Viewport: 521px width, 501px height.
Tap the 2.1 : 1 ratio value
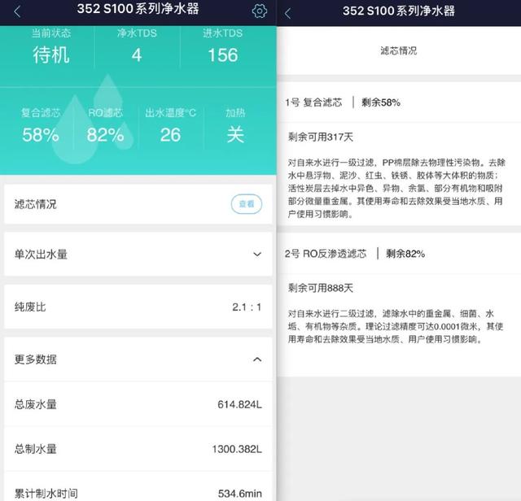(247, 307)
